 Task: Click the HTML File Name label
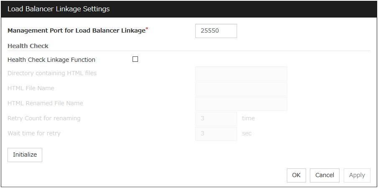tap(31, 88)
